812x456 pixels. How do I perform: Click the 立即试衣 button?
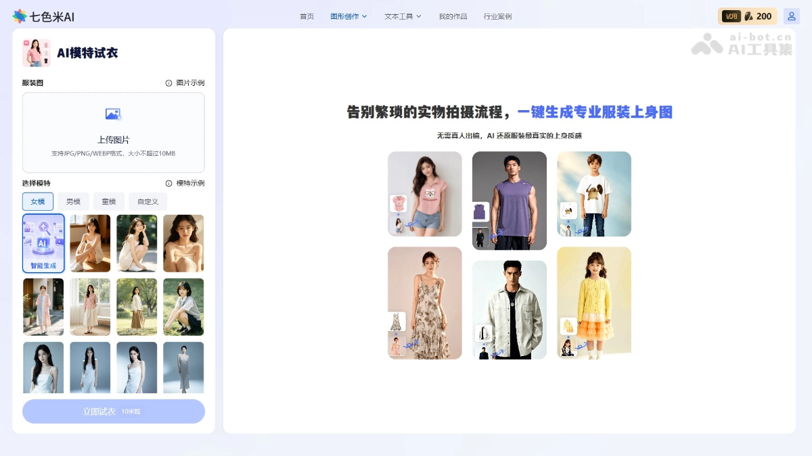(x=114, y=411)
